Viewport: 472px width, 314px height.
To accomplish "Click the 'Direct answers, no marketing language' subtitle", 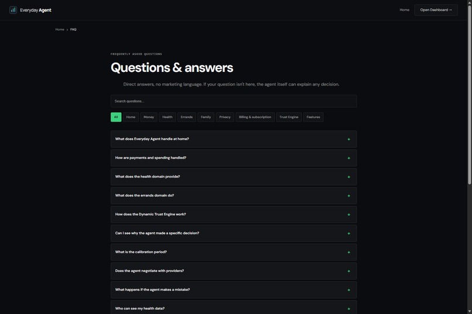I will 231,84.
